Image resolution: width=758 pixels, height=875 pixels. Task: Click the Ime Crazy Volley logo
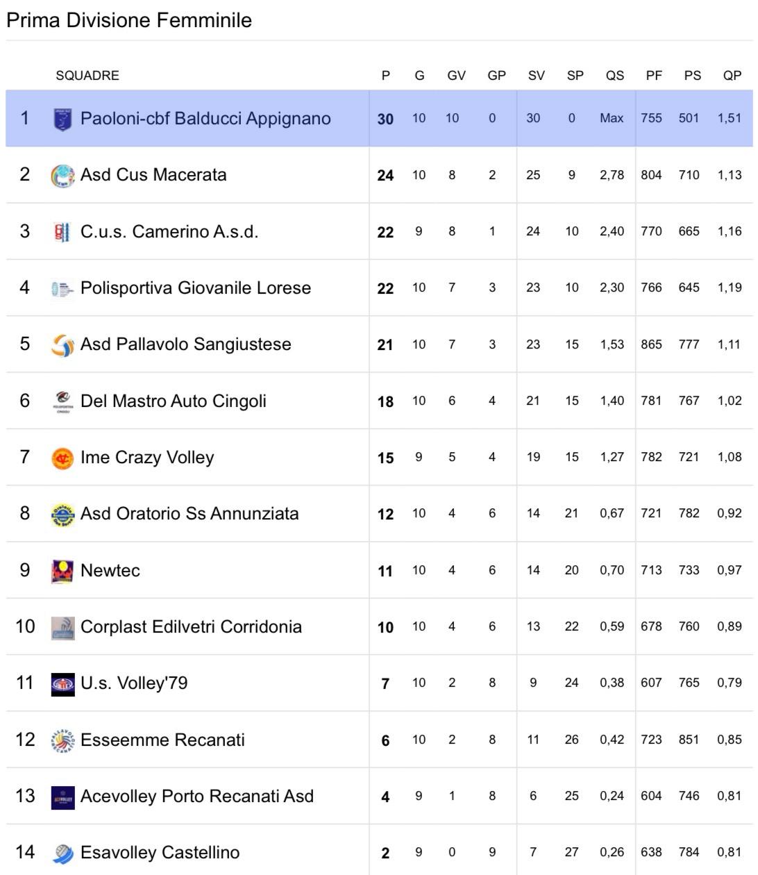[62, 458]
